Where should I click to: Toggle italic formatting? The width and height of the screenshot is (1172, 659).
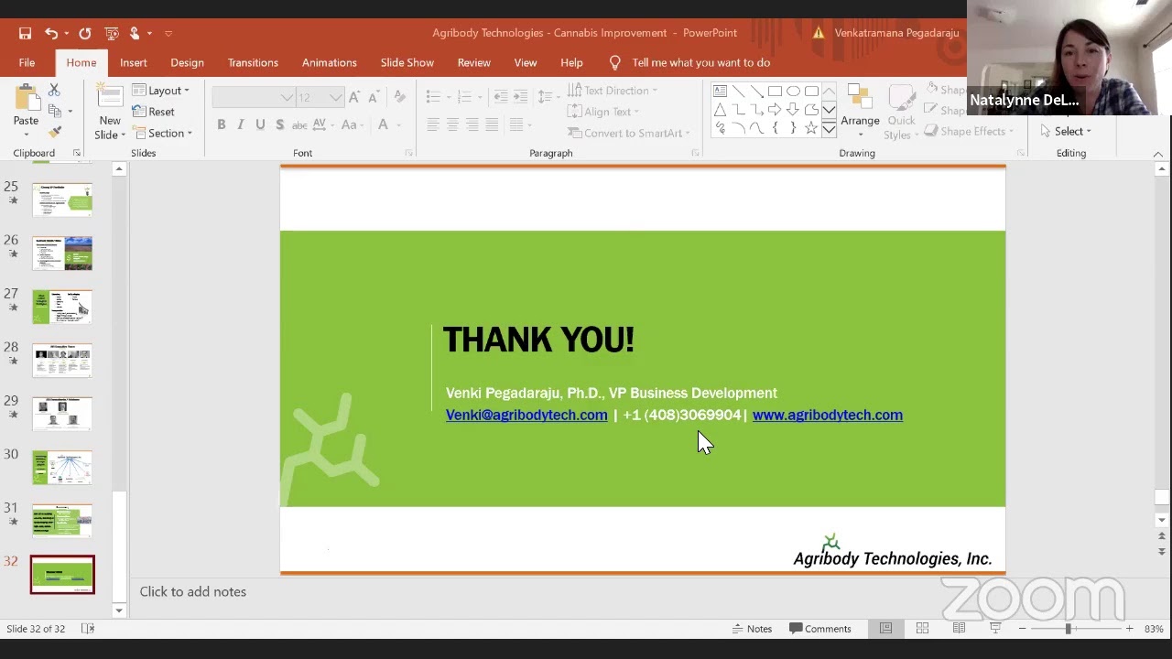coord(240,124)
